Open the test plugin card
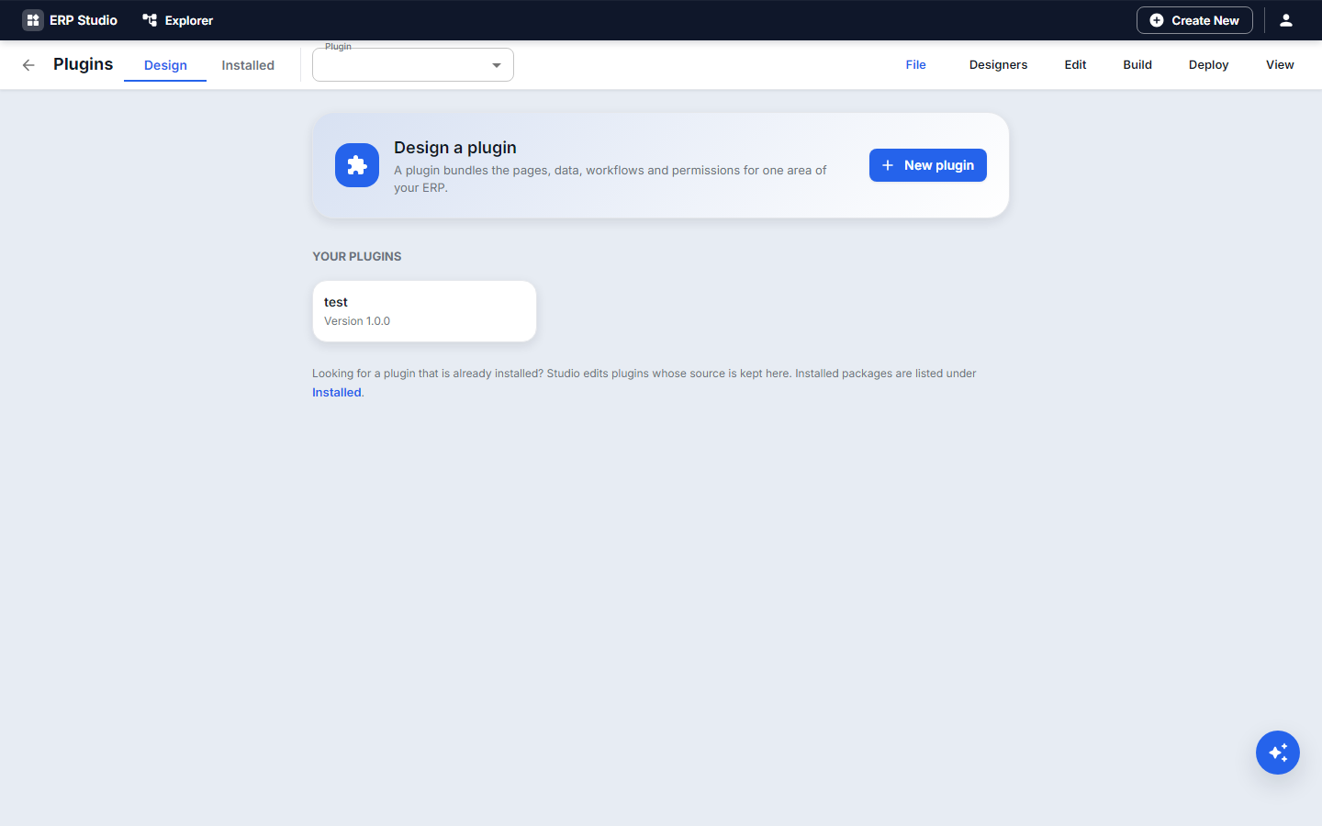Viewport: 1322px width, 826px height. pos(424,311)
